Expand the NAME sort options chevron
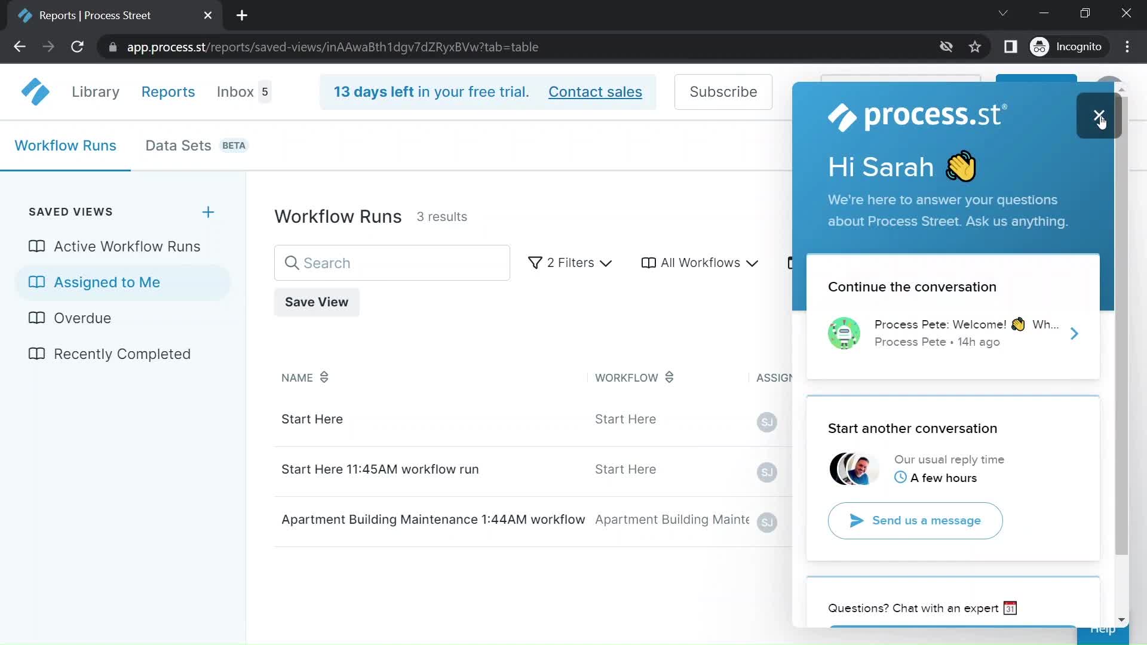Image resolution: width=1147 pixels, height=645 pixels. pyautogui.click(x=324, y=377)
